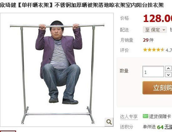The height and width of the screenshot is (132, 172).
Task: Click the magnifier zoom icon on product image
Action: point(109,122)
